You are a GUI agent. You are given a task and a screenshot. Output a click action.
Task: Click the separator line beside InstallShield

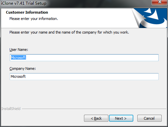tap(94, 109)
